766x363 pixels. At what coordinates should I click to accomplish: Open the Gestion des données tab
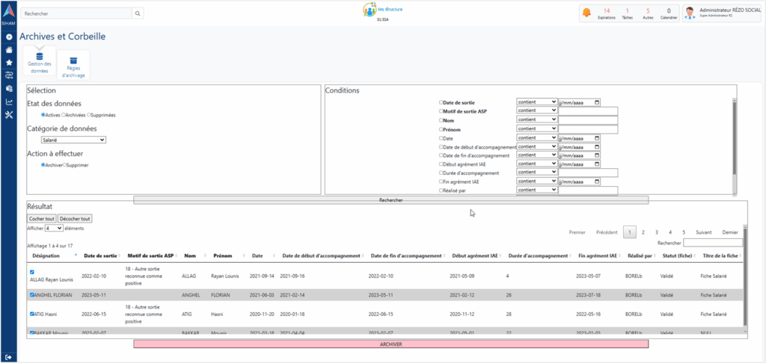39,63
